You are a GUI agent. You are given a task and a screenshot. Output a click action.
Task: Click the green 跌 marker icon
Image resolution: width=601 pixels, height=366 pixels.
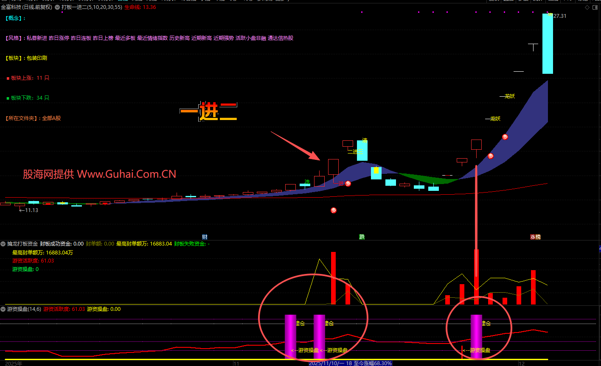(x=362, y=237)
